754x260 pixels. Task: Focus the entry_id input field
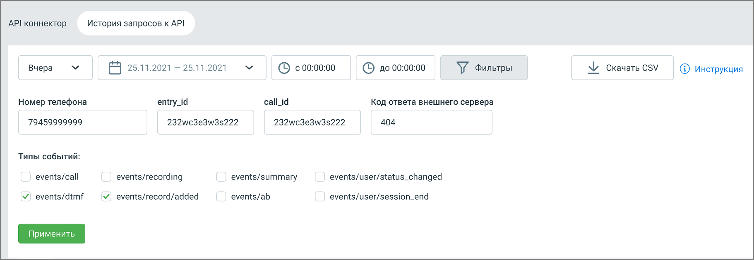click(x=206, y=122)
